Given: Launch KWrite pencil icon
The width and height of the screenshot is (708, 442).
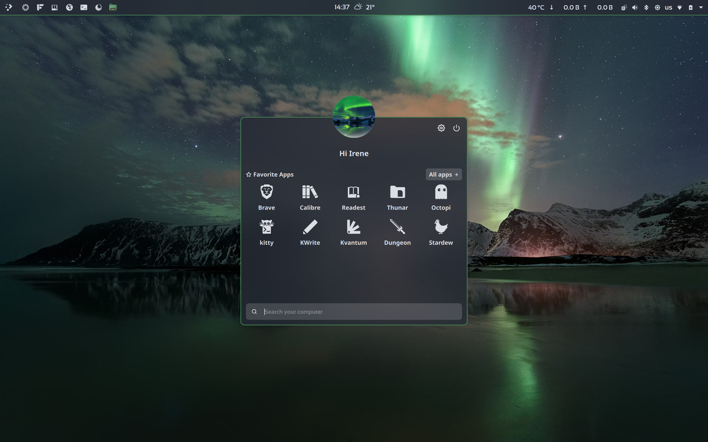Looking at the screenshot, I should [310, 232].
